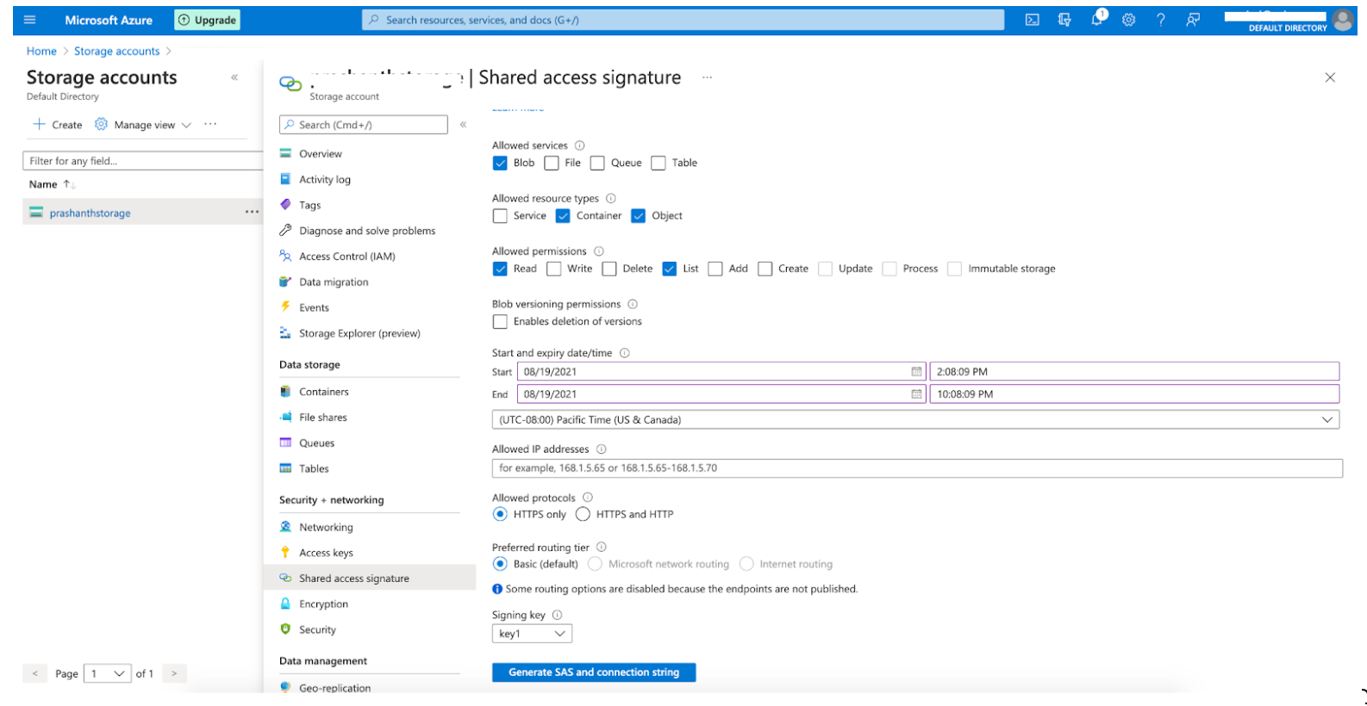This screenshot has height=706, width=1367.
Task: Click Generate SAS and connection string
Action: 593,672
